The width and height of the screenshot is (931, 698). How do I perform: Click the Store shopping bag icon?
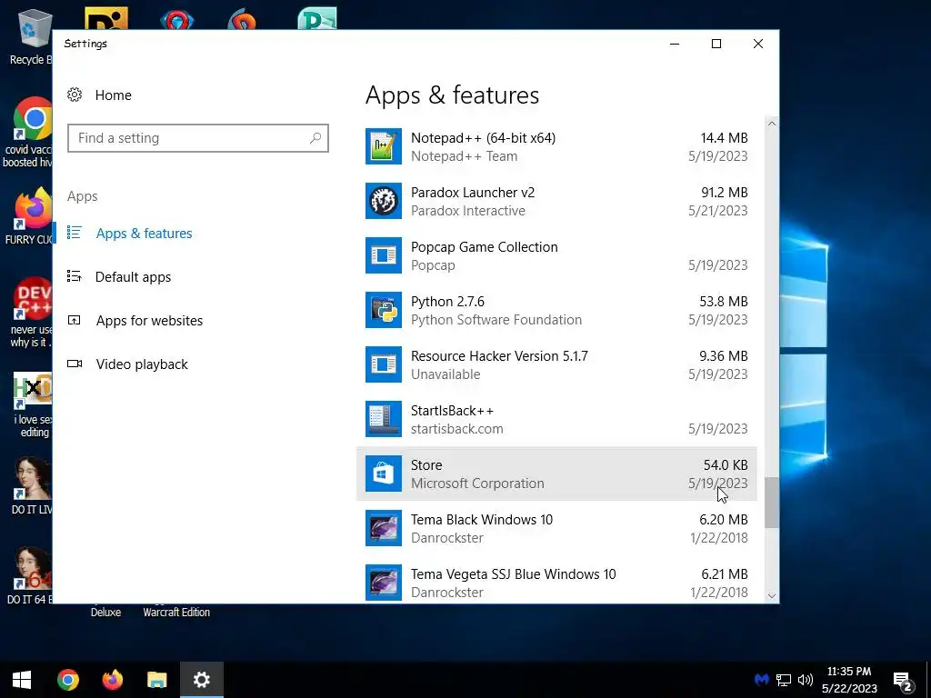pos(384,474)
